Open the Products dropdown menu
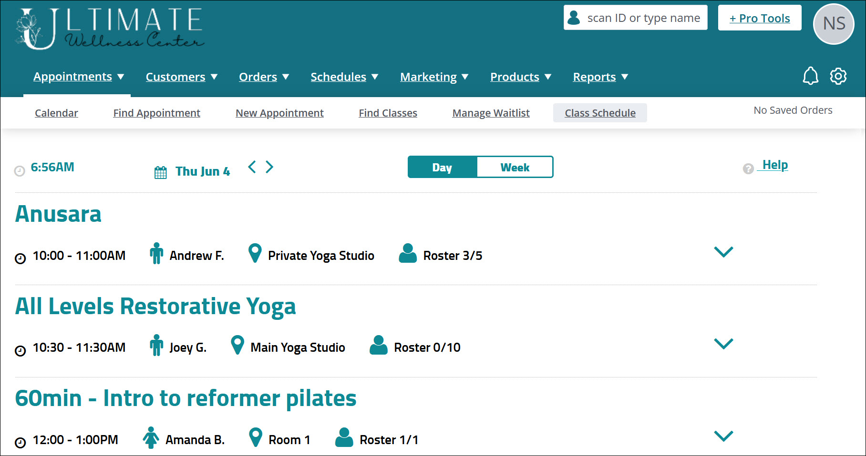 (x=521, y=77)
